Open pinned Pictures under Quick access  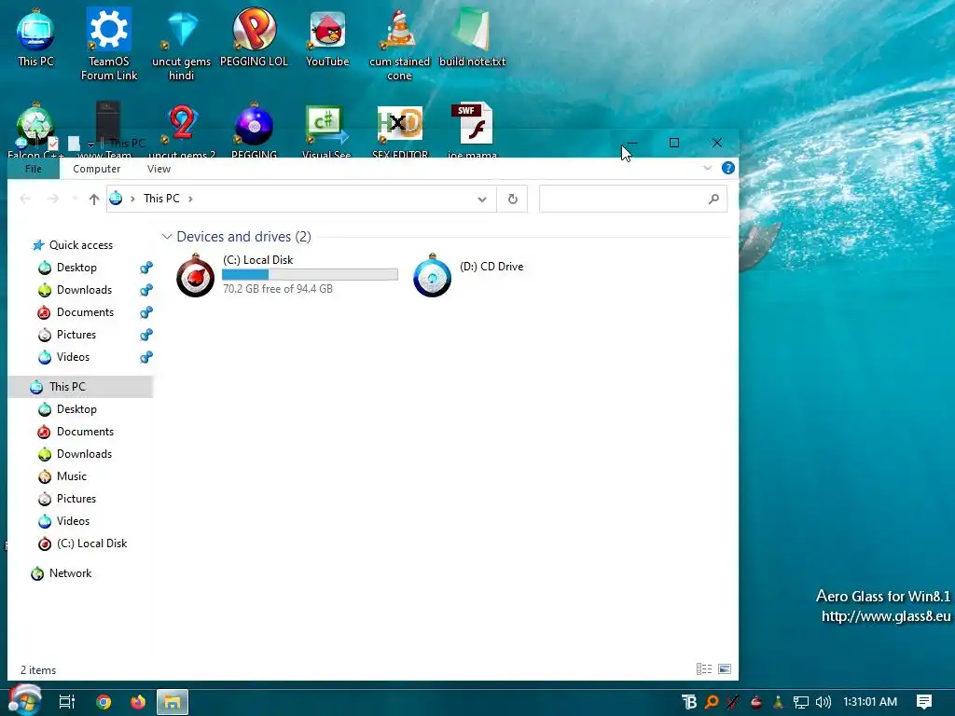pyautogui.click(x=76, y=335)
